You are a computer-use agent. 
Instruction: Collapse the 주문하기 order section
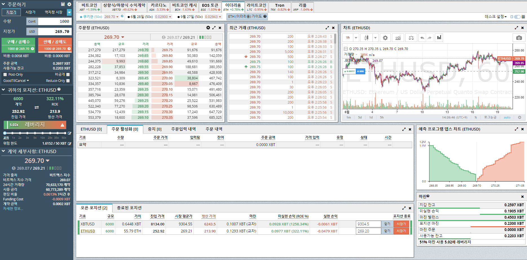point(3,4)
